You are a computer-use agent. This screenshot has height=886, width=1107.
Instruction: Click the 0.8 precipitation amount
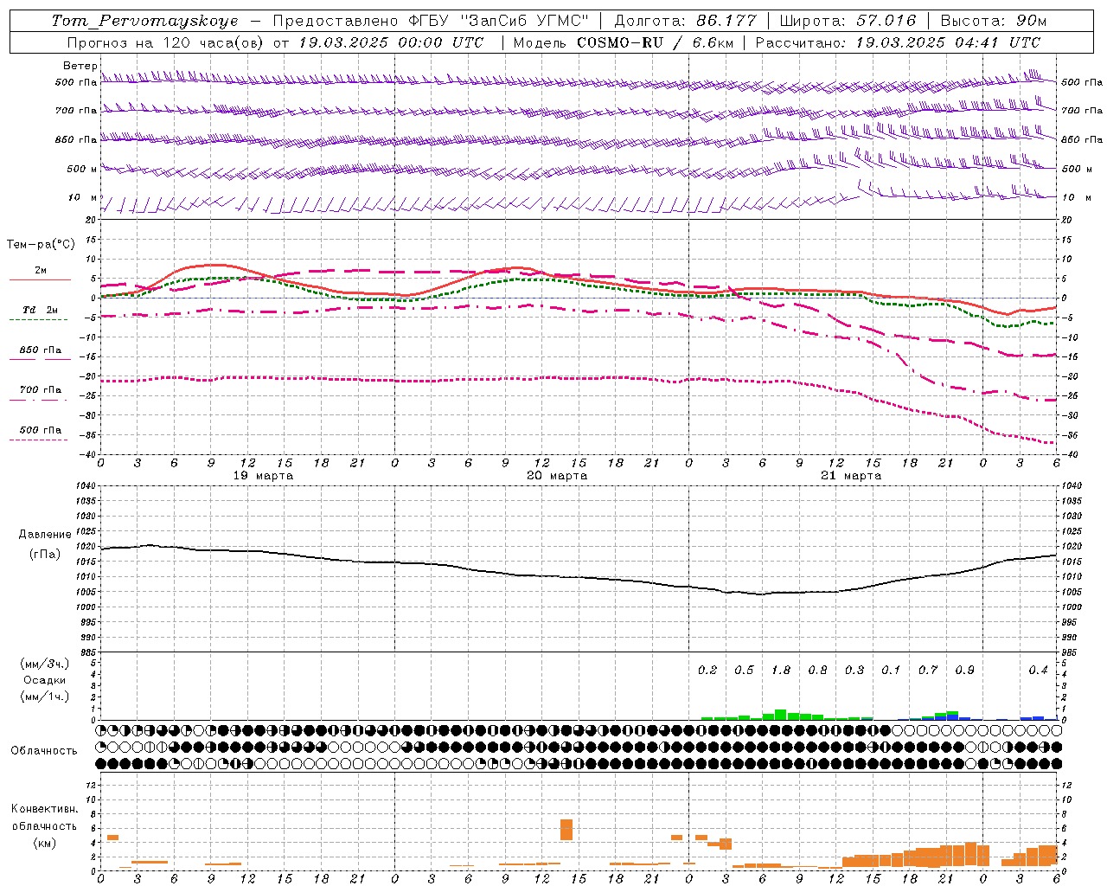817,670
